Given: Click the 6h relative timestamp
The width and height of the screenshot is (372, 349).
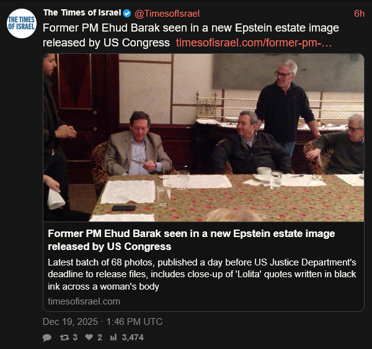Looking at the screenshot, I should (x=359, y=14).
